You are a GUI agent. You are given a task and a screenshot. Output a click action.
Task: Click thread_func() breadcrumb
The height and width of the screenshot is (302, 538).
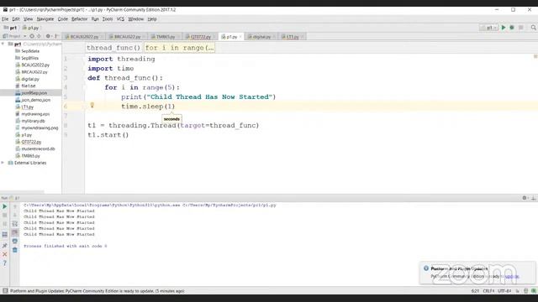tap(113, 48)
